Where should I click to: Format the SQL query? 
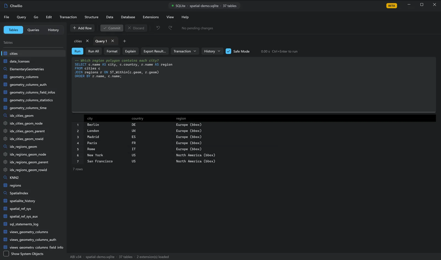(112, 51)
